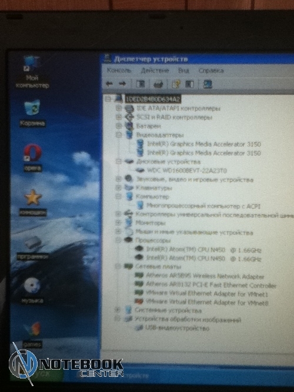Viewport: 294px width, 392px height.
Task: Select VMware Virtual Ethernet Adapter for VMnet1
Action: point(207,294)
